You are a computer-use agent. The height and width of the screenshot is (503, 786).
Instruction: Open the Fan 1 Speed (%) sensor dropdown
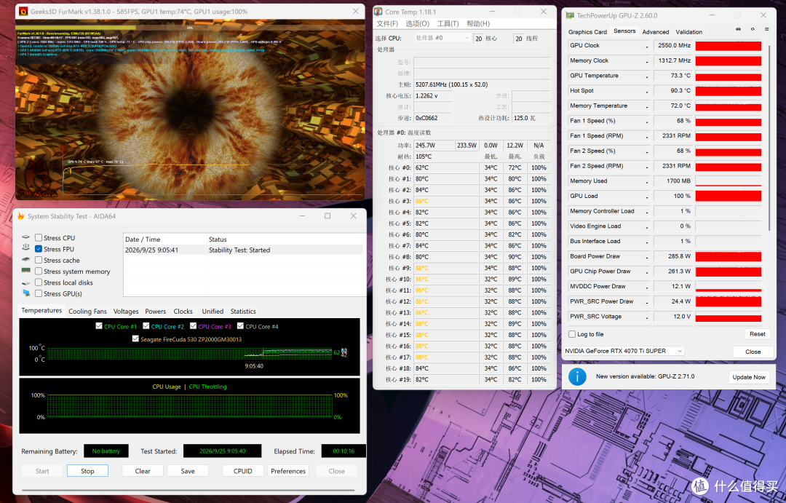[x=647, y=122]
